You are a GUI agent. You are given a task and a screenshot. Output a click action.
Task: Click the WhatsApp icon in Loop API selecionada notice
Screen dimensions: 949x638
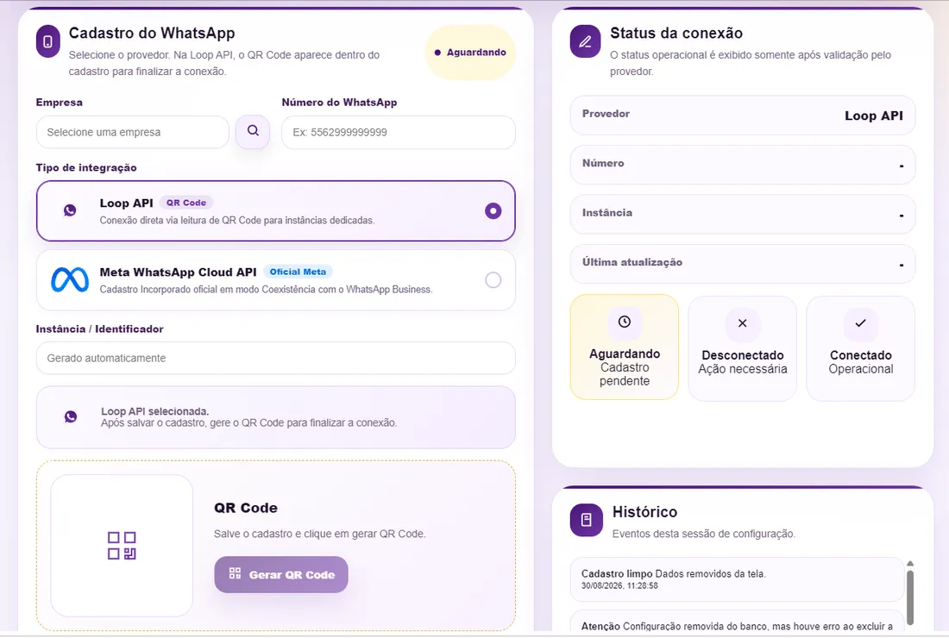[x=71, y=416]
